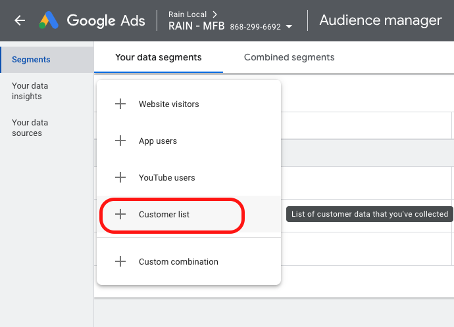Click the plus icon beside Customer list

(120, 214)
